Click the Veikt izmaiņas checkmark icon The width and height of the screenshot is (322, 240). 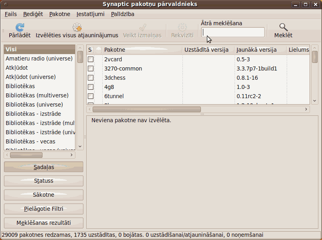[x=142, y=27]
